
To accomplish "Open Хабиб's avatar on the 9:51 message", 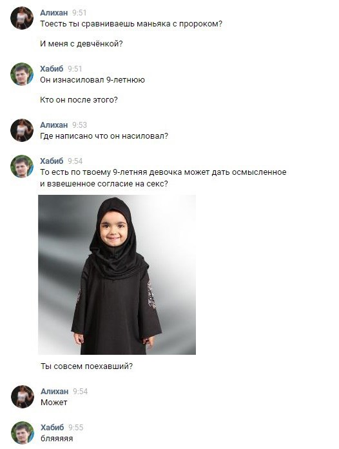I will coord(22,74).
